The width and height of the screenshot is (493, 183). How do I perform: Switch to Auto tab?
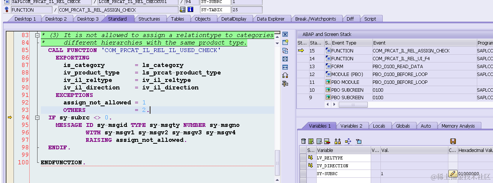click(x=425, y=126)
